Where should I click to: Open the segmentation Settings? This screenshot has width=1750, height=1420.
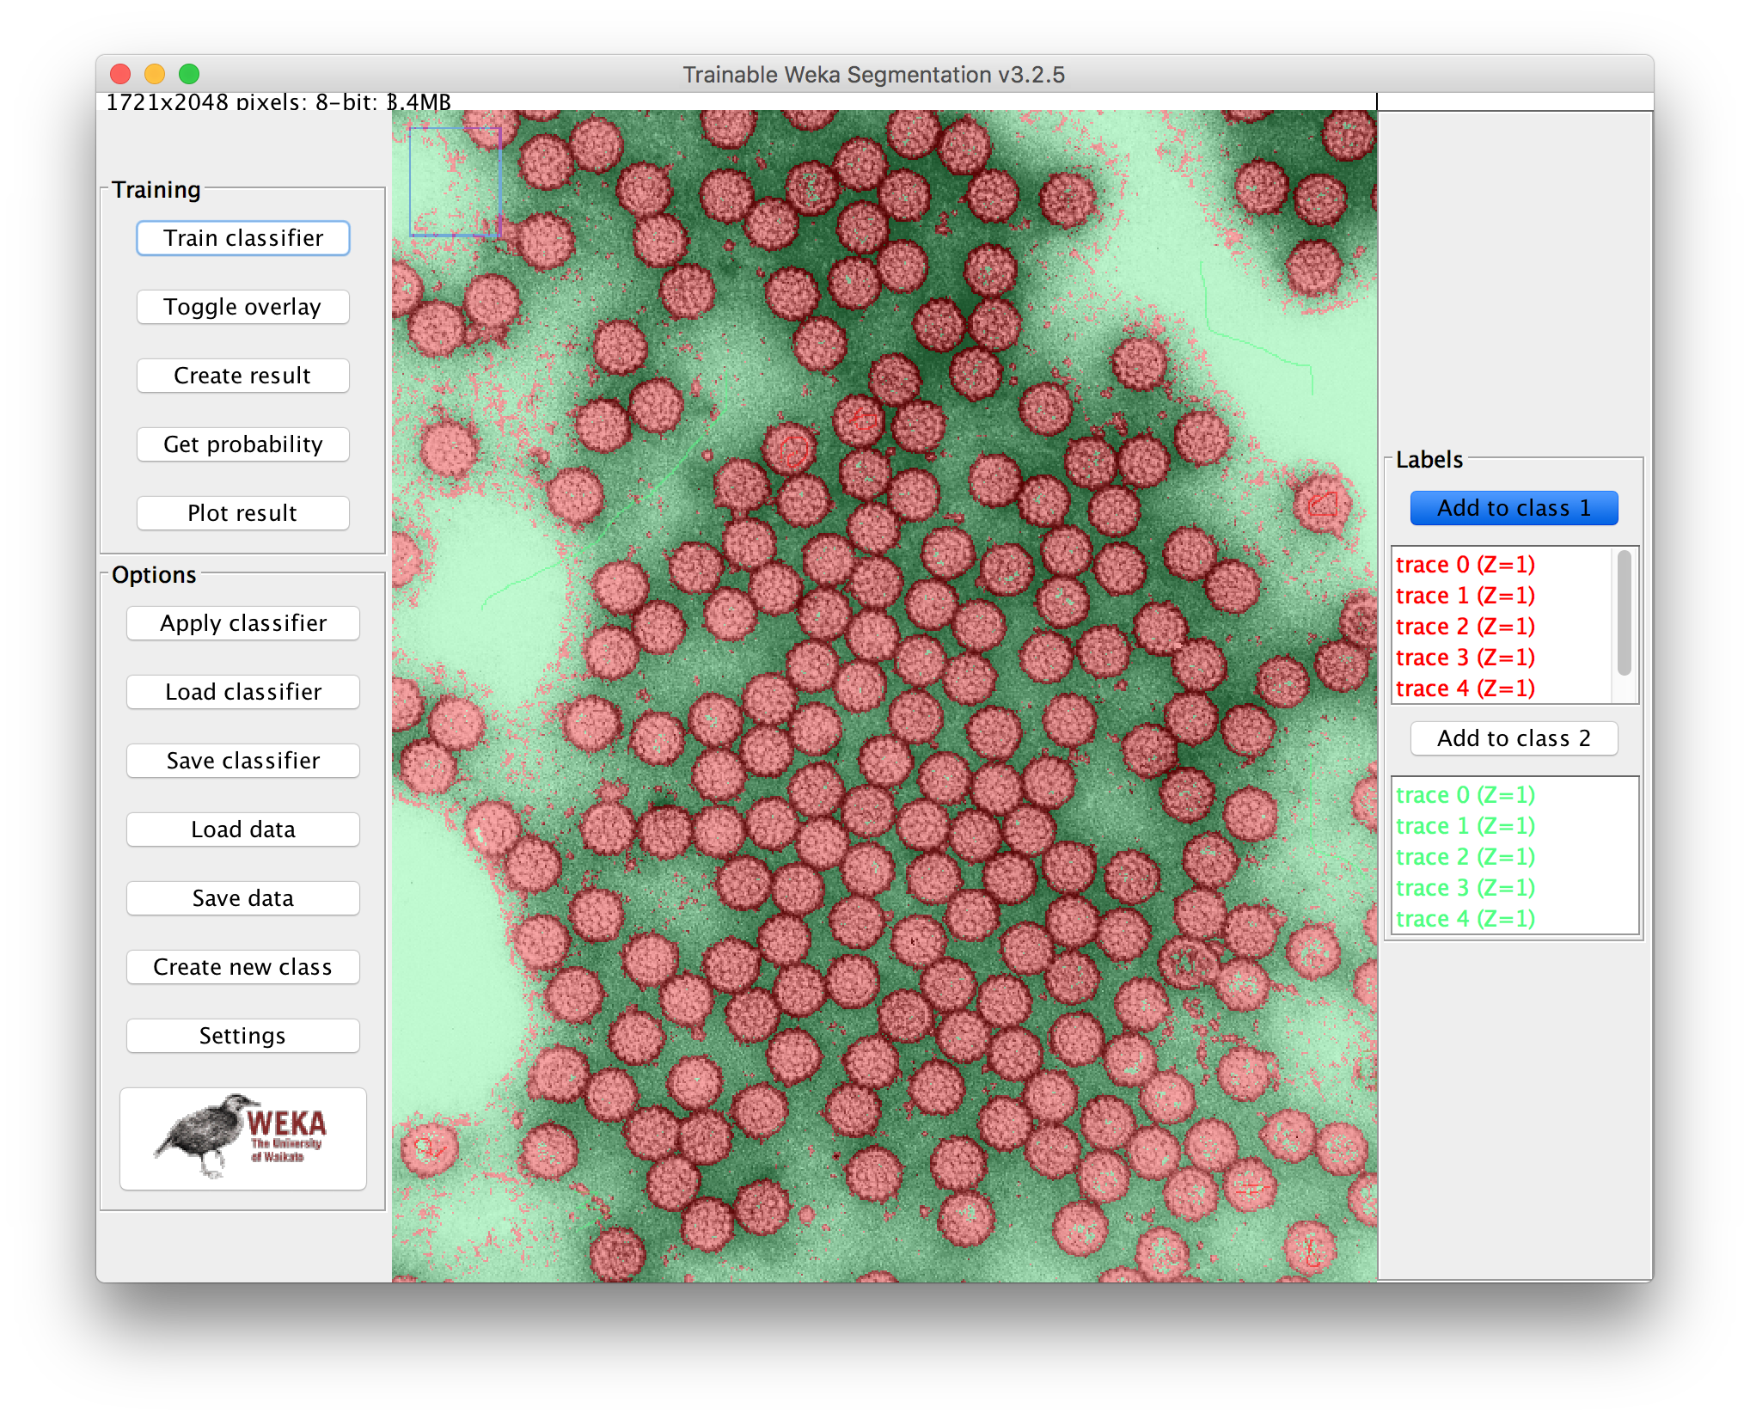(x=242, y=1036)
